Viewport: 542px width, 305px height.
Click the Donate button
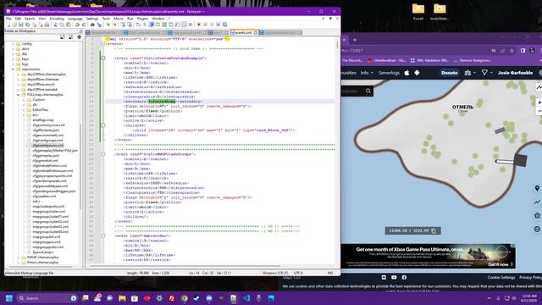[x=450, y=73]
